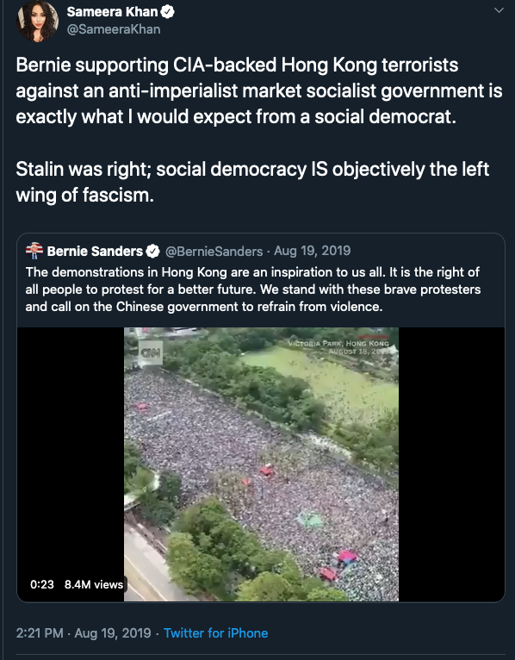Image resolution: width=515 pixels, height=660 pixels.
Task: Click Sameera Khan's verified badge
Action: coord(167,12)
